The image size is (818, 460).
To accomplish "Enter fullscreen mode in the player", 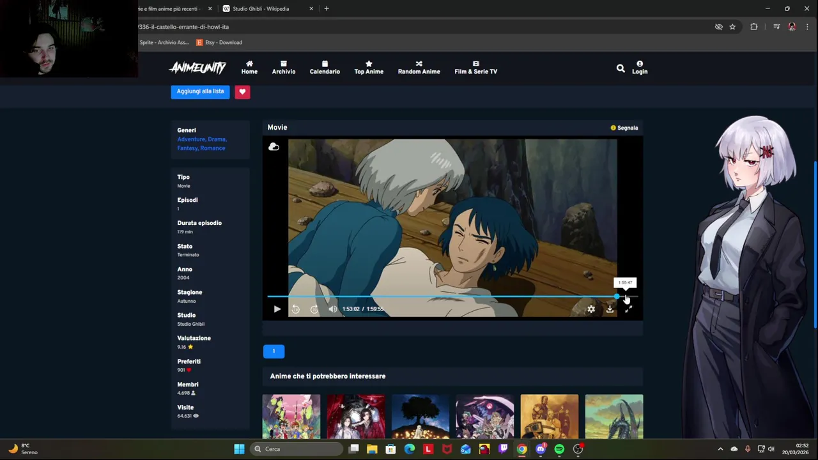I will [628, 309].
